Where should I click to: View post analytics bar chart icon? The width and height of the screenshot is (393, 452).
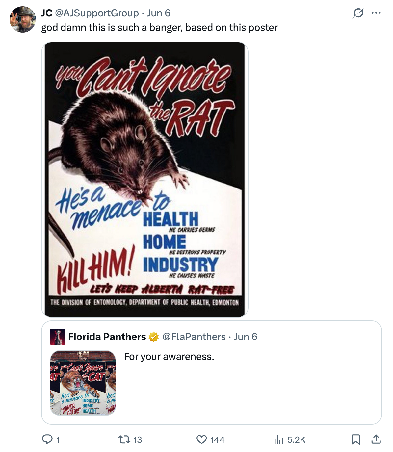278,439
